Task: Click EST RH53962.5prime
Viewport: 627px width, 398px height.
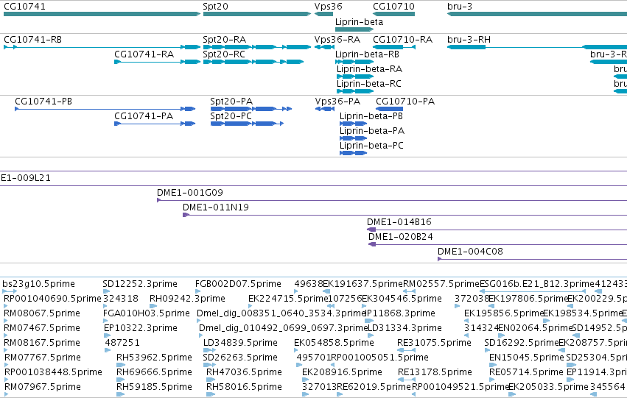Action: [154, 358]
